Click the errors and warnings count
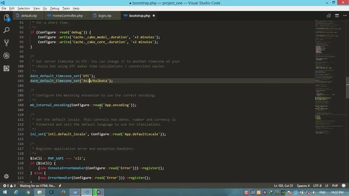Image resolution: width=349 pixels, height=196 pixels. [x=9, y=186]
